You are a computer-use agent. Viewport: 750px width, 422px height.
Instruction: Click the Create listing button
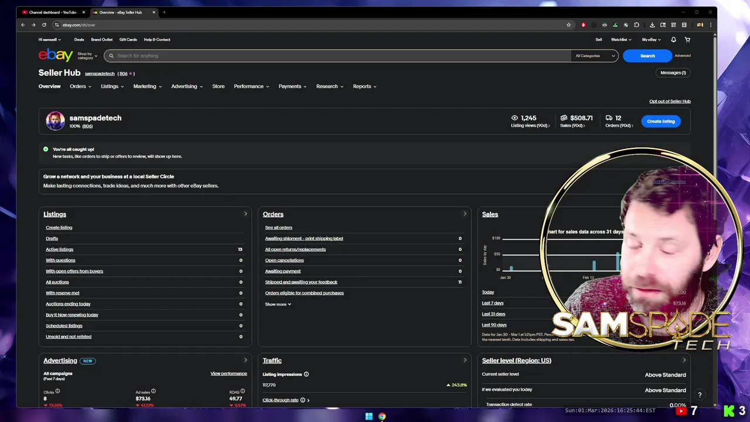661,121
